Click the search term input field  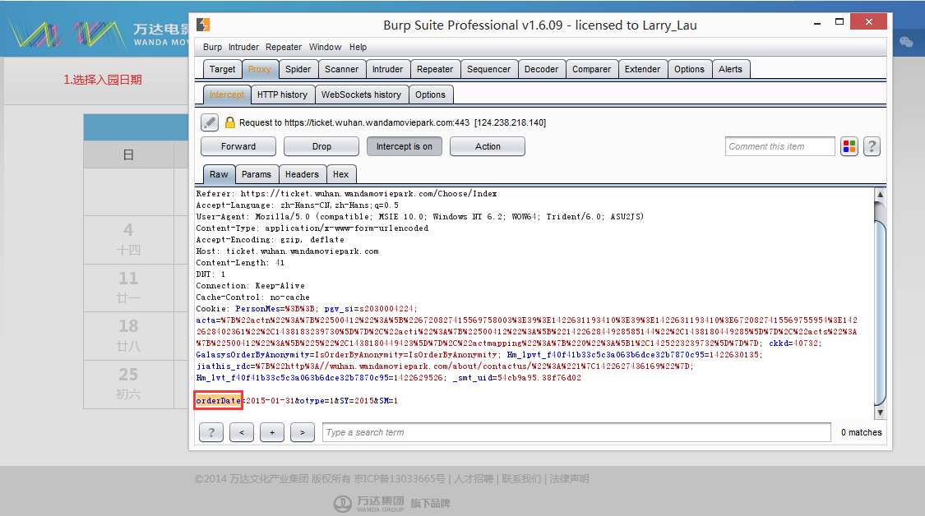point(576,432)
